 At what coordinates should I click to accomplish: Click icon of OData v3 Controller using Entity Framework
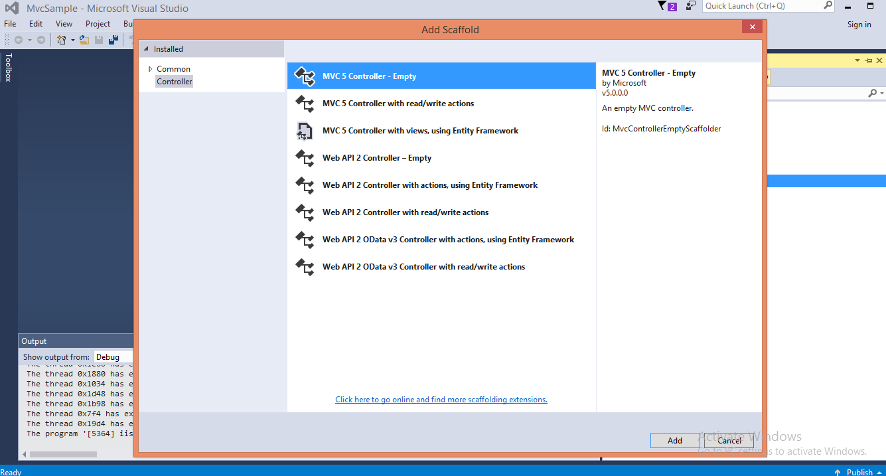pos(305,240)
